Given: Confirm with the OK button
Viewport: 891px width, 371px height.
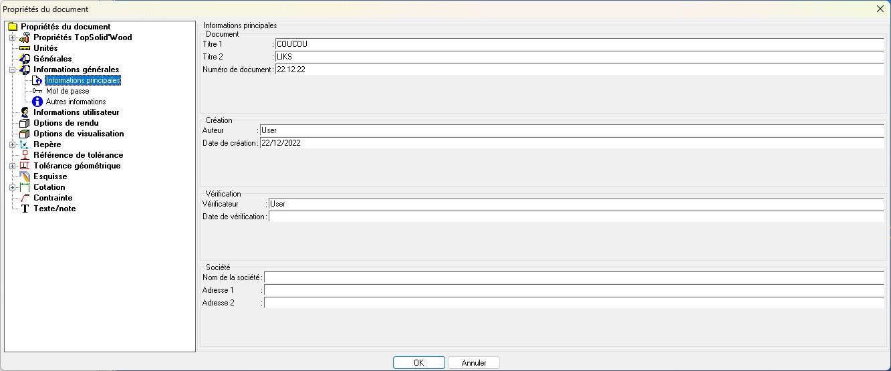Looking at the screenshot, I should tap(419, 363).
